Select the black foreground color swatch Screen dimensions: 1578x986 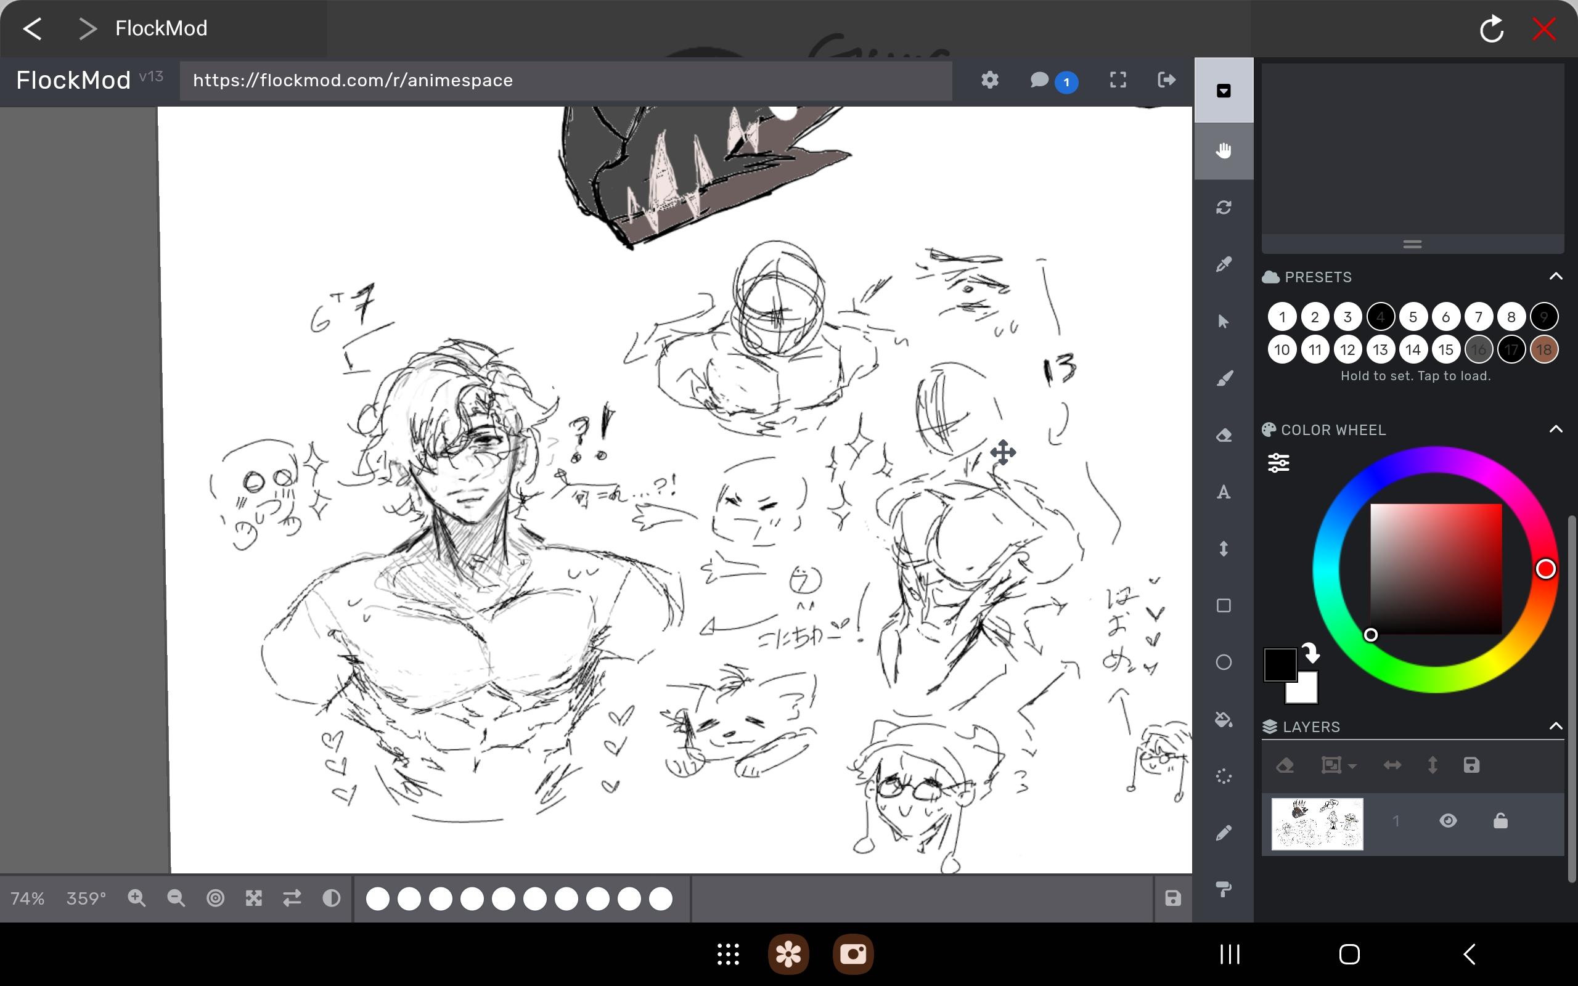point(1280,664)
